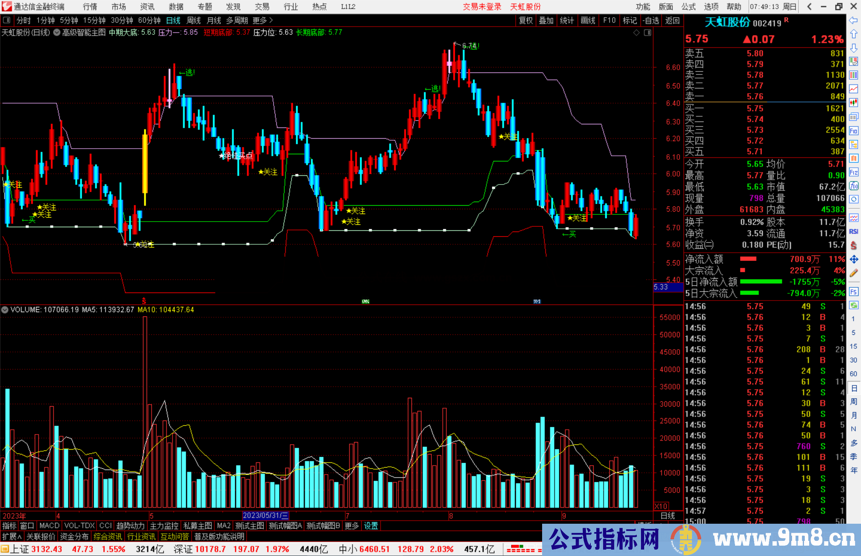Pick the pencil drawing tool icon

[853, 273]
